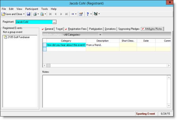Screen dimensions: 177x120
Task: Open the File menu
Action: pos(4,9)
